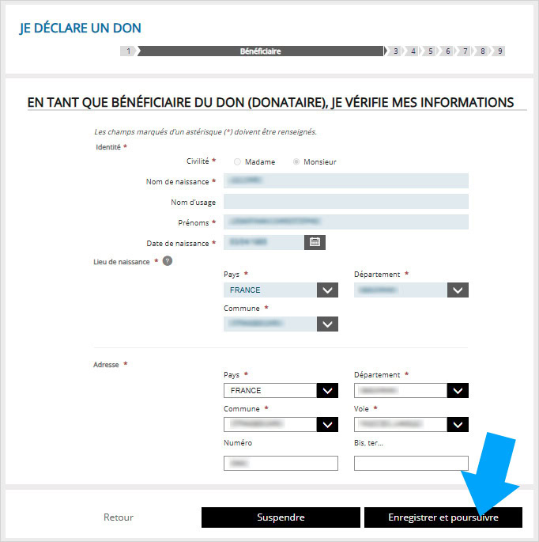Go to step 1 in progress bar

pos(128,51)
